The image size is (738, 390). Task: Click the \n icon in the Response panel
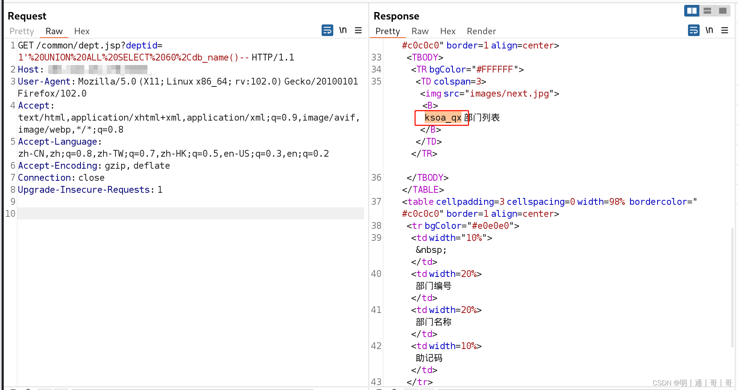[709, 30]
